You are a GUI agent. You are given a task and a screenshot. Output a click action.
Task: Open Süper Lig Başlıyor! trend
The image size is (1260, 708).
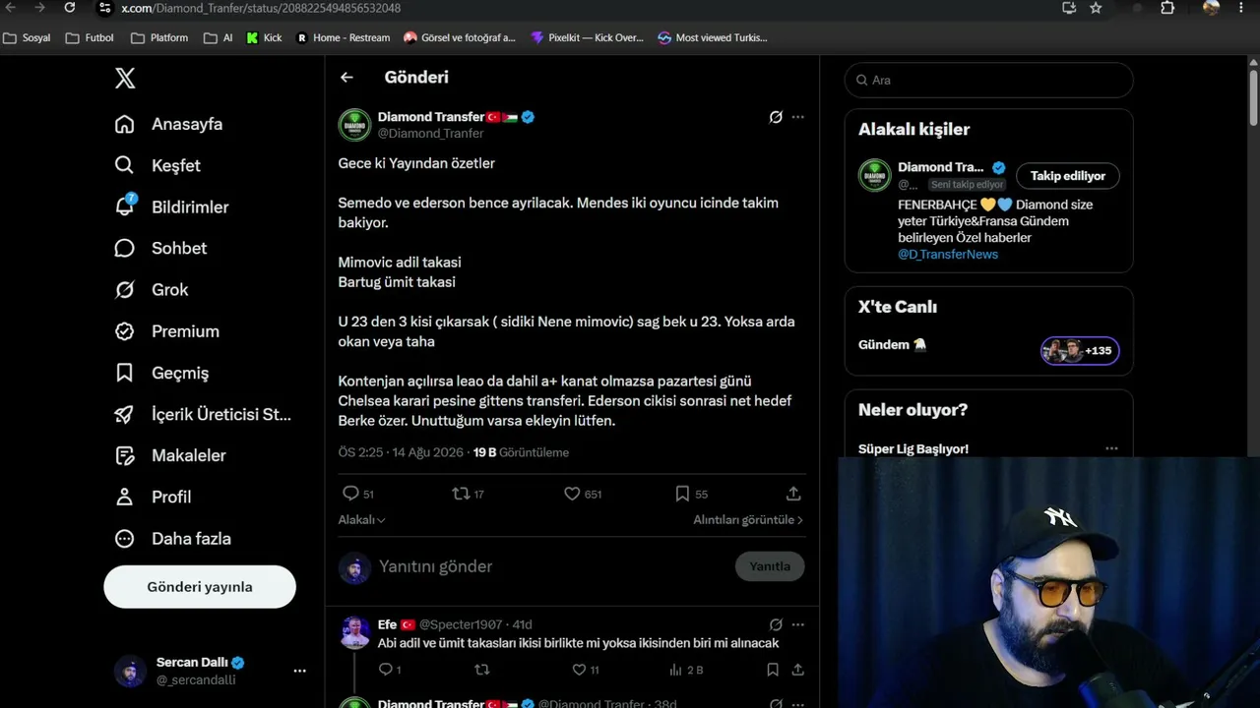(x=913, y=448)
